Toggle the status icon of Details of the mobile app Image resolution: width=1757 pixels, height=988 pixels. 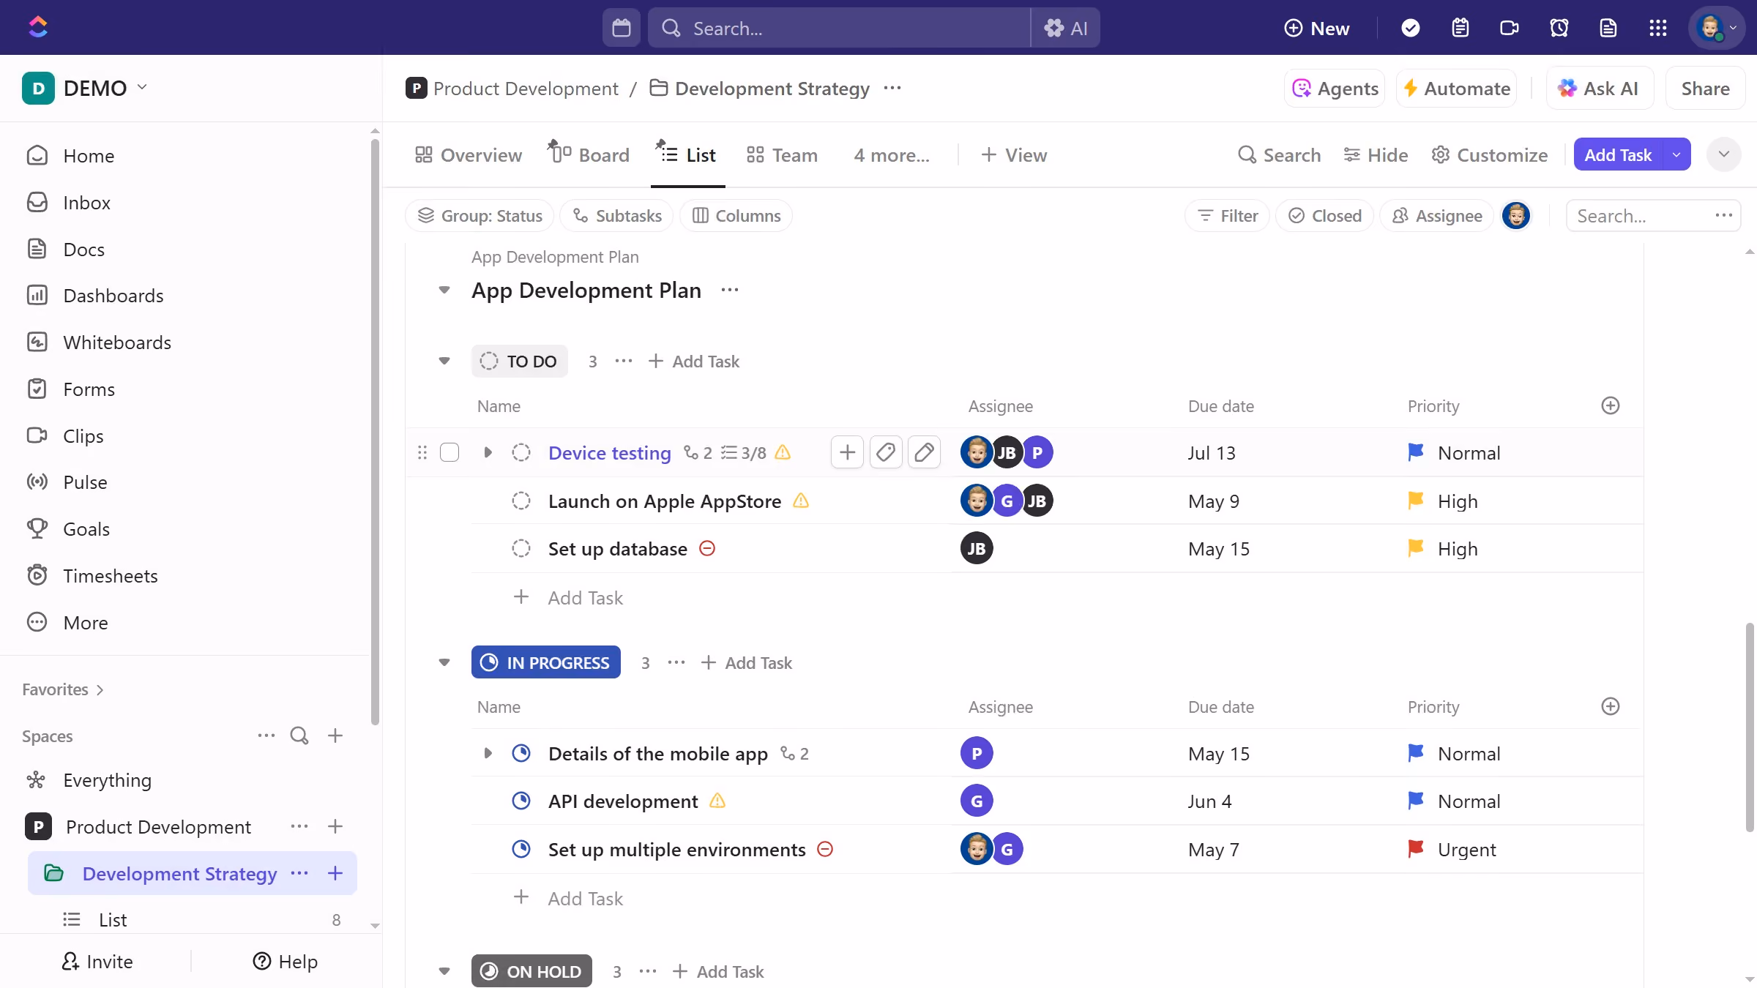click(x=521, y=753)
